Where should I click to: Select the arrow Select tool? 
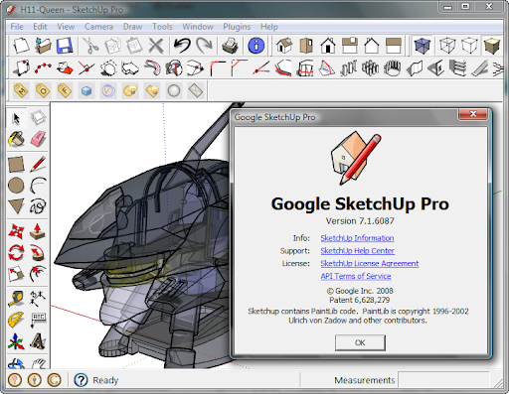tap(16, 118)
